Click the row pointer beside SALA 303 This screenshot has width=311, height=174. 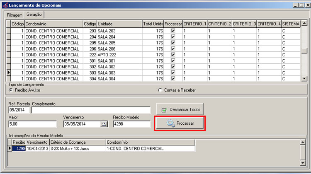coord(7,72)
